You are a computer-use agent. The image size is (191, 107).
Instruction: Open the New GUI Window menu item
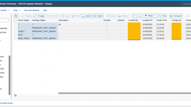click(32, 10)
